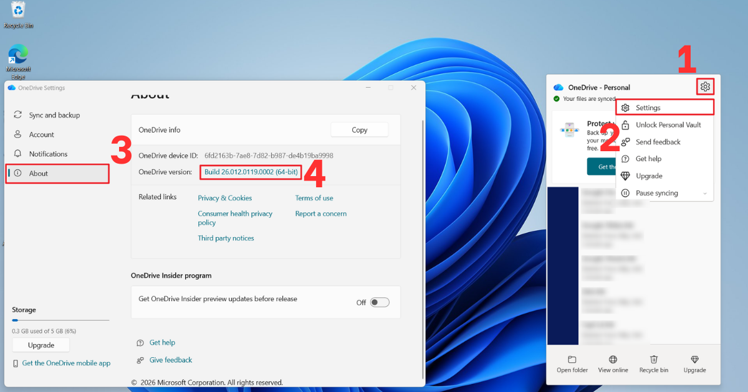This screenshot has height=392, width=748.
Task: Click the lock icon for Unlock Personal Vault
Action: click(x=626, y=125)
